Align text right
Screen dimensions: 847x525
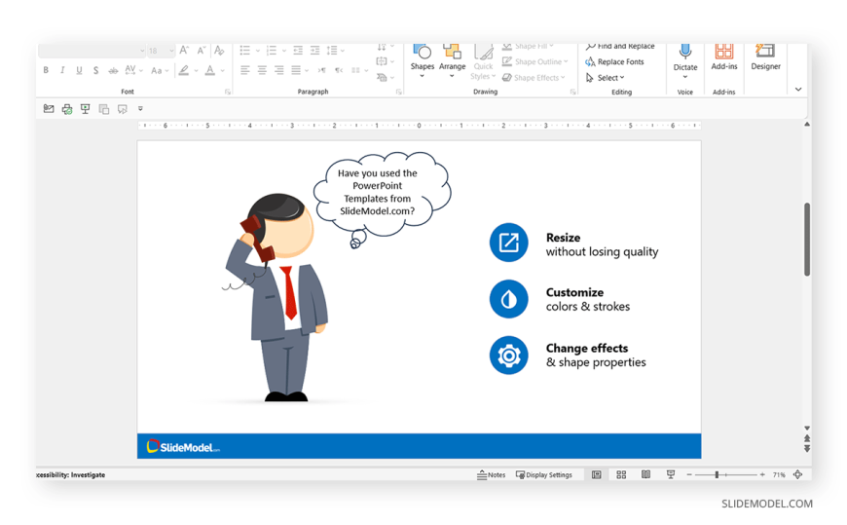point(279,70)
